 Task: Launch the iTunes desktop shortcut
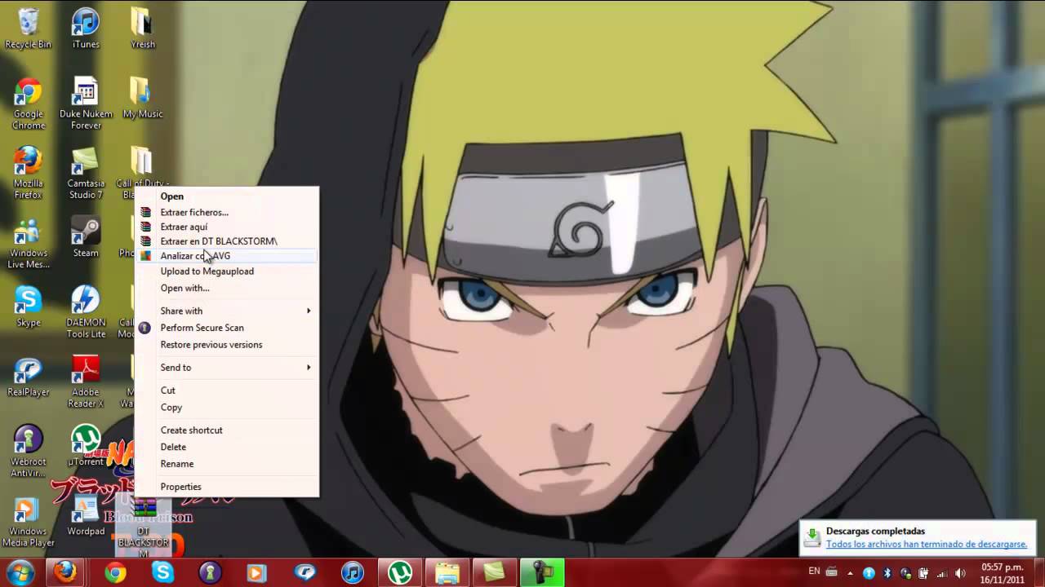(x=86, y=29)
